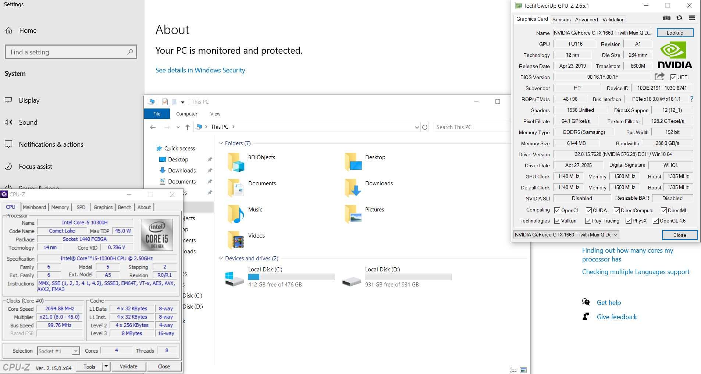Click the Get help icon
The width and height of the screenshot is (701, 374).
[x=586, y=302]
